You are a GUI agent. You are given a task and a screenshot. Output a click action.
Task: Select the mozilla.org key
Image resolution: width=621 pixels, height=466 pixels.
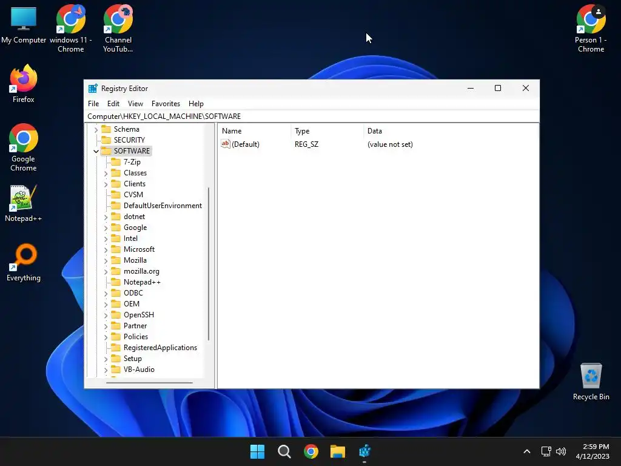point(141,271)
